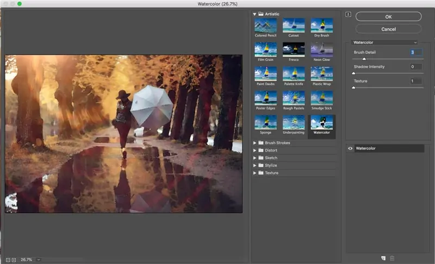This screenshot has width=435, height=264.
Task: Open the zoom percentage dropdown arrow
Action: click(x=39, y=260)
